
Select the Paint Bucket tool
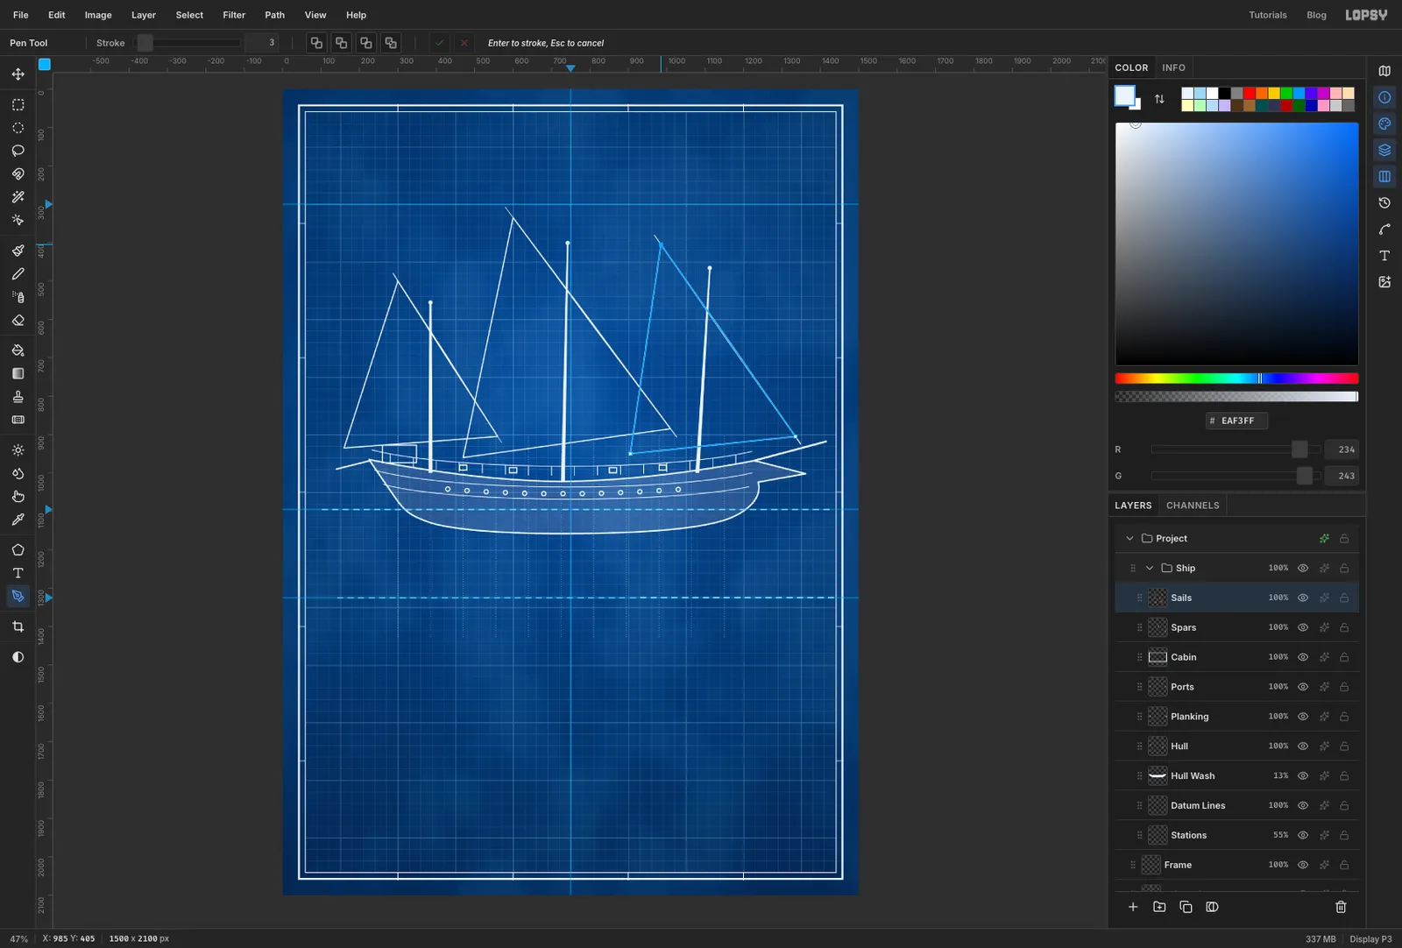coord(18,350)
